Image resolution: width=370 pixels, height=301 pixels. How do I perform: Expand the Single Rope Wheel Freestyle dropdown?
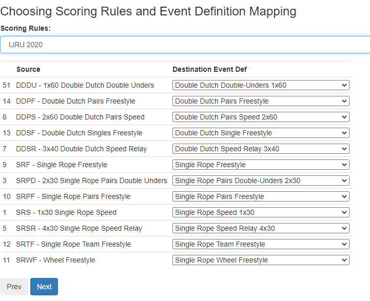[261, 260]
